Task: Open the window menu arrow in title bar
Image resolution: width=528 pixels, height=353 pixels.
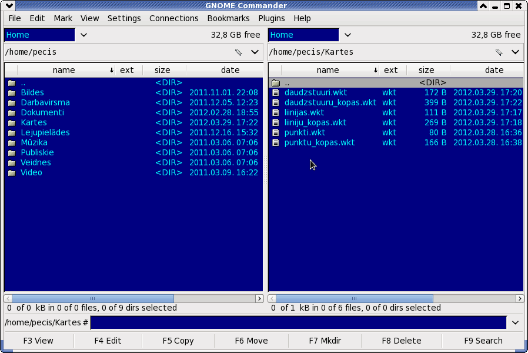Action: point(9,6)
